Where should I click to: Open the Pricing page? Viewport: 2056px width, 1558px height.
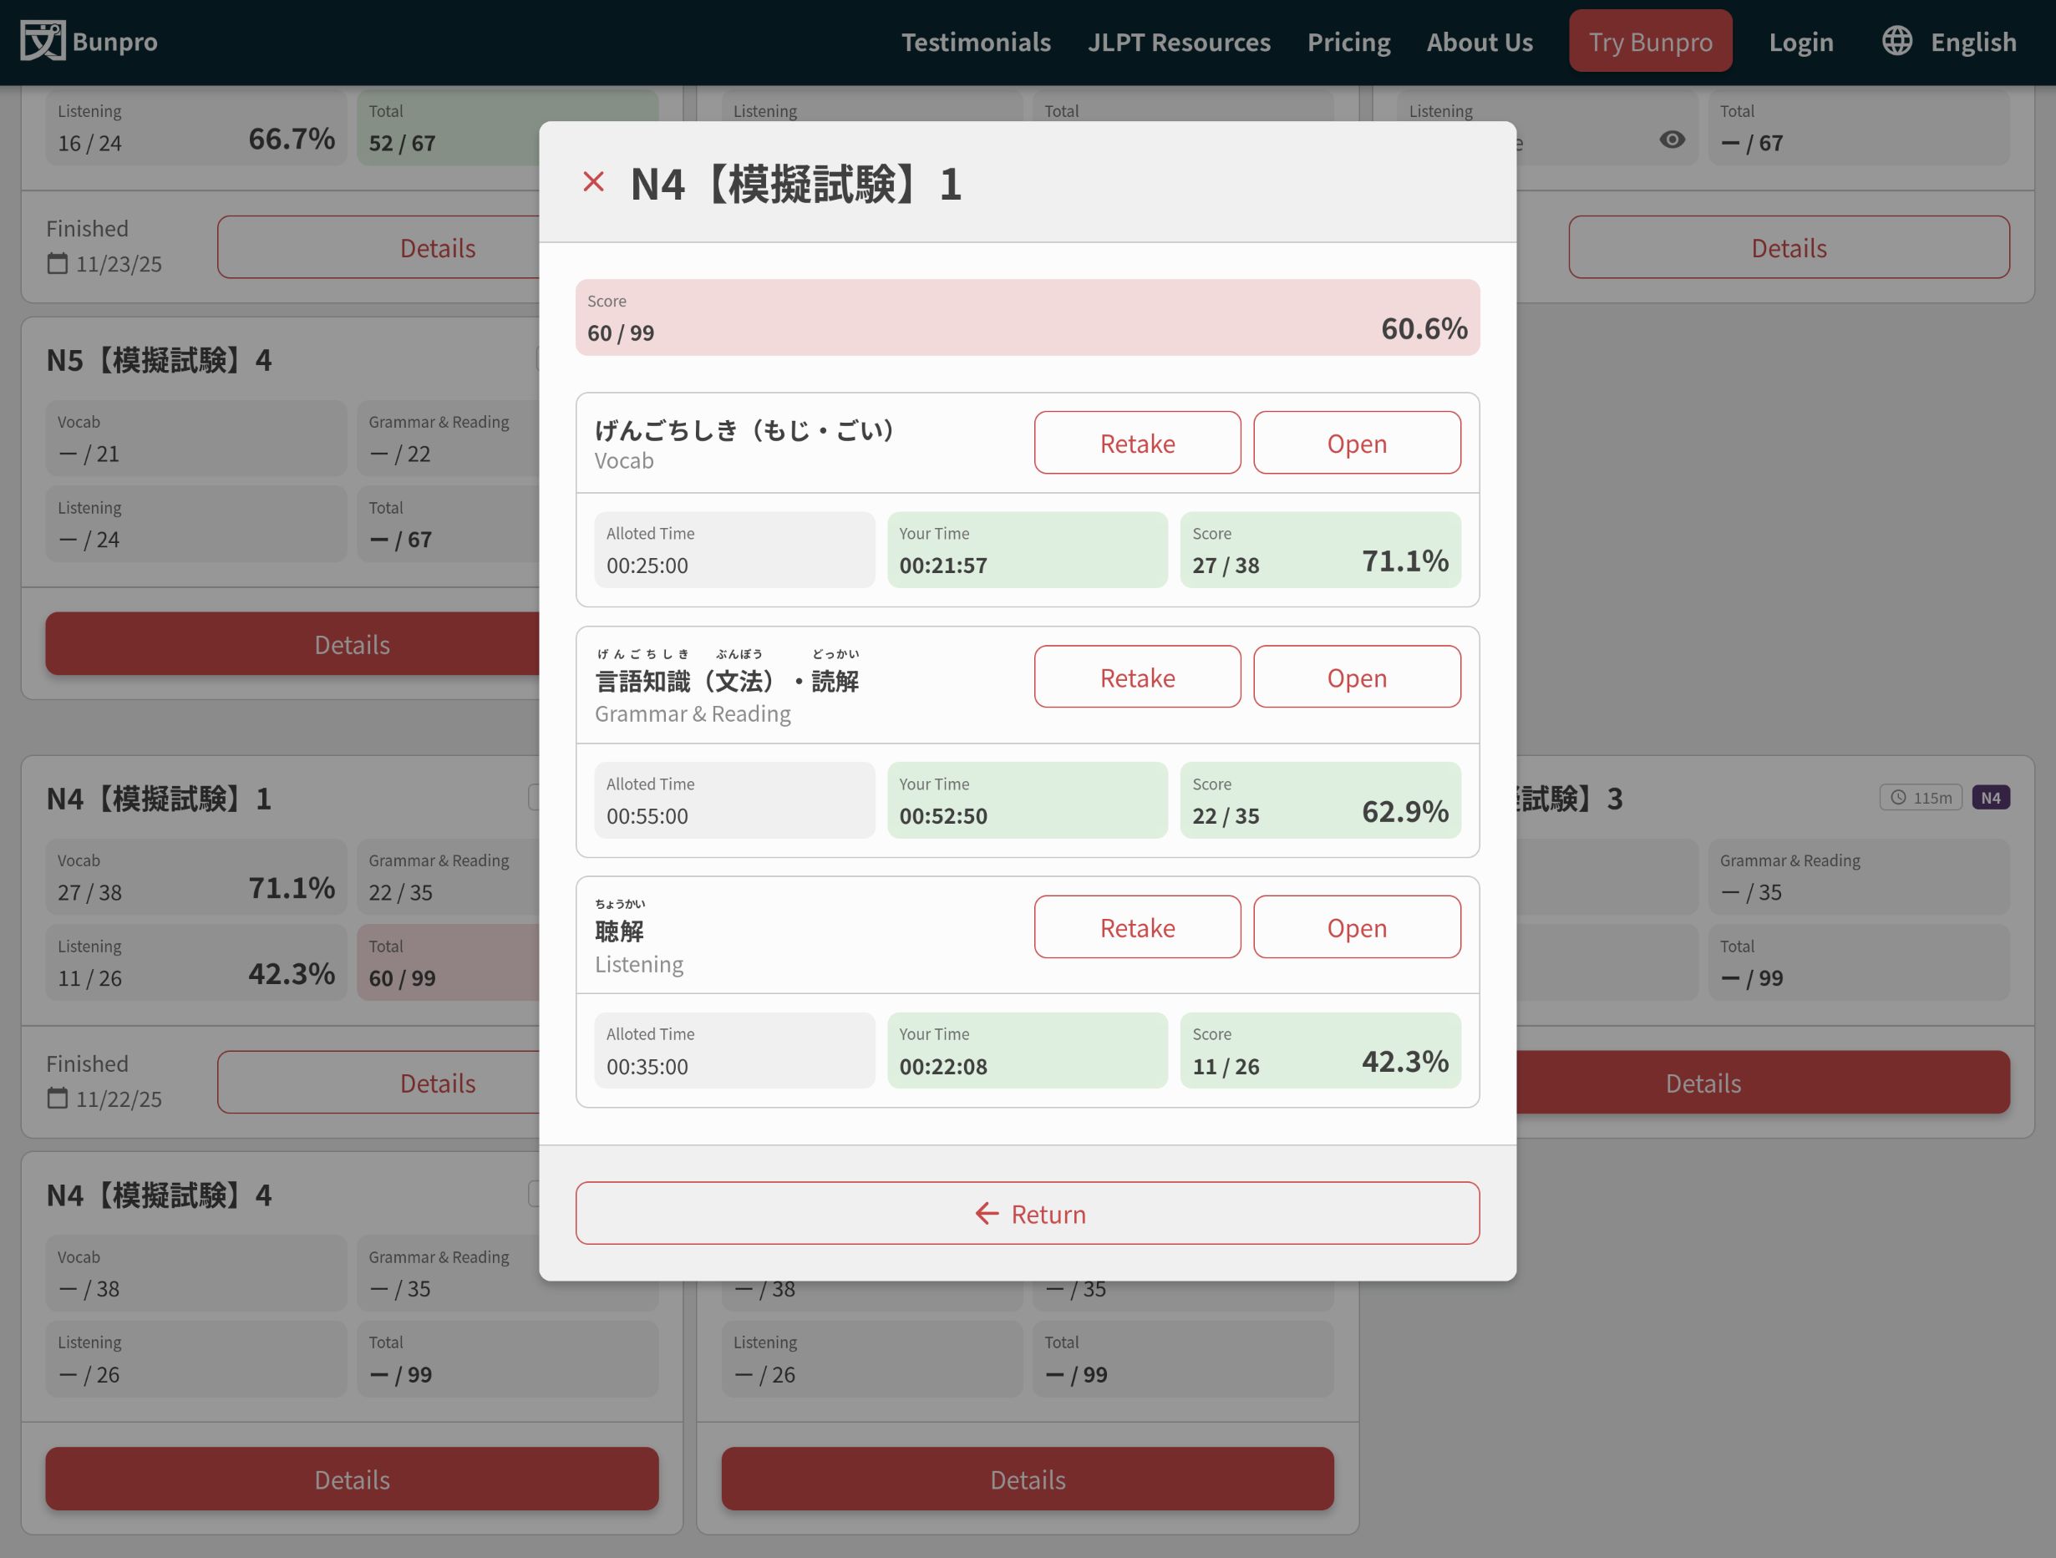tap(1348, 41)
